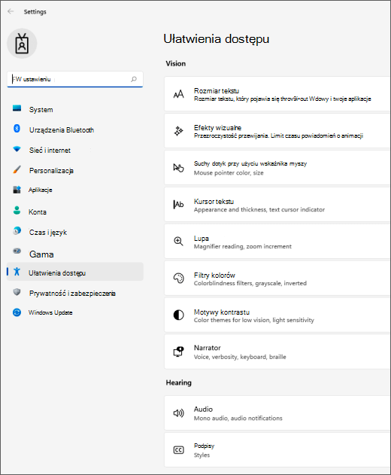This screenshot has height=475, width=391.
Task: Click the Kursor tekstu Ab icon
Action: (178, 205)
